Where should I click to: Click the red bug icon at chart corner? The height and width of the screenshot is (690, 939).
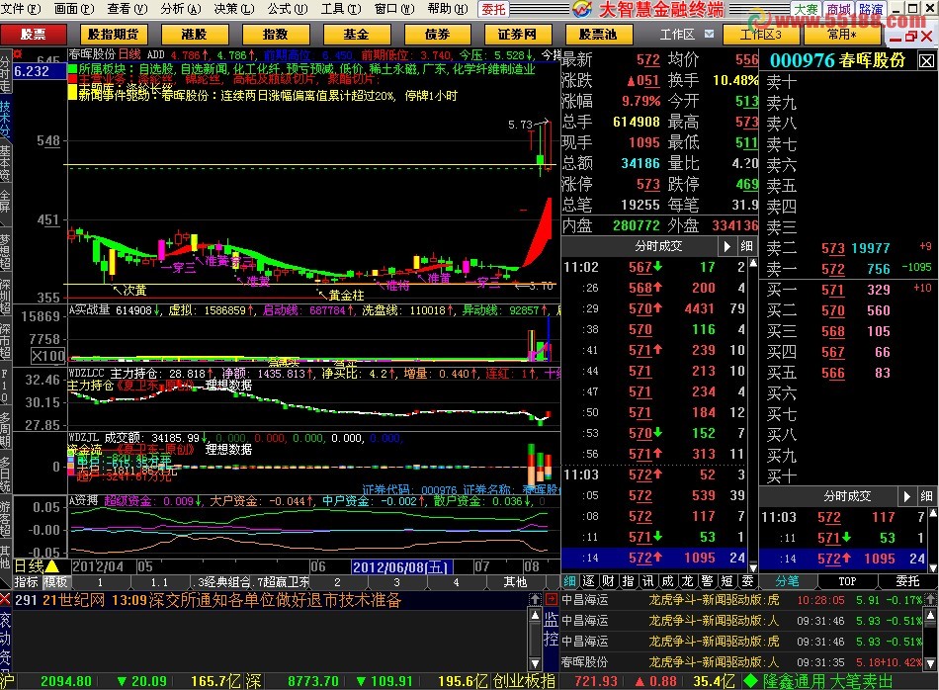tap(18, 54)
